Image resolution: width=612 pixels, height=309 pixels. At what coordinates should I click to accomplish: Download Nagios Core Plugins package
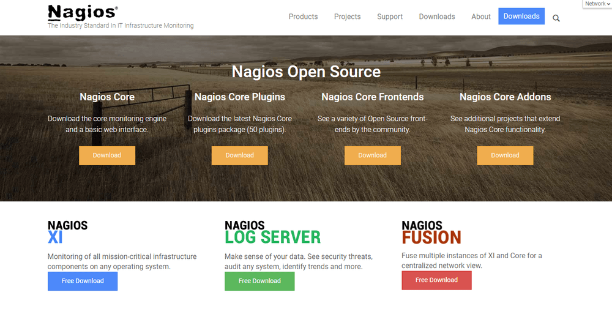240,155
